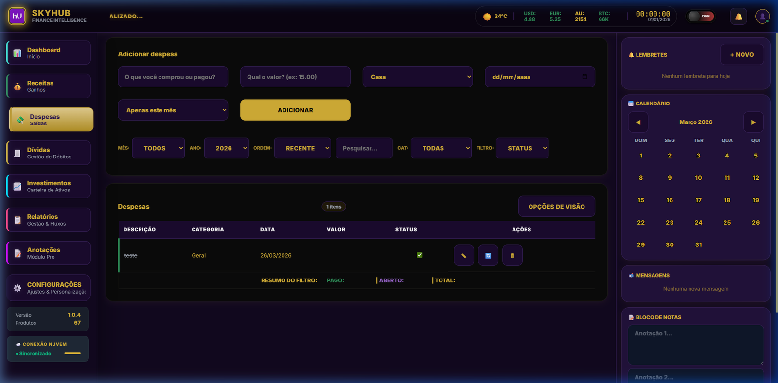Edit the 'teste' expense with pencil icon

coord(463,256)
